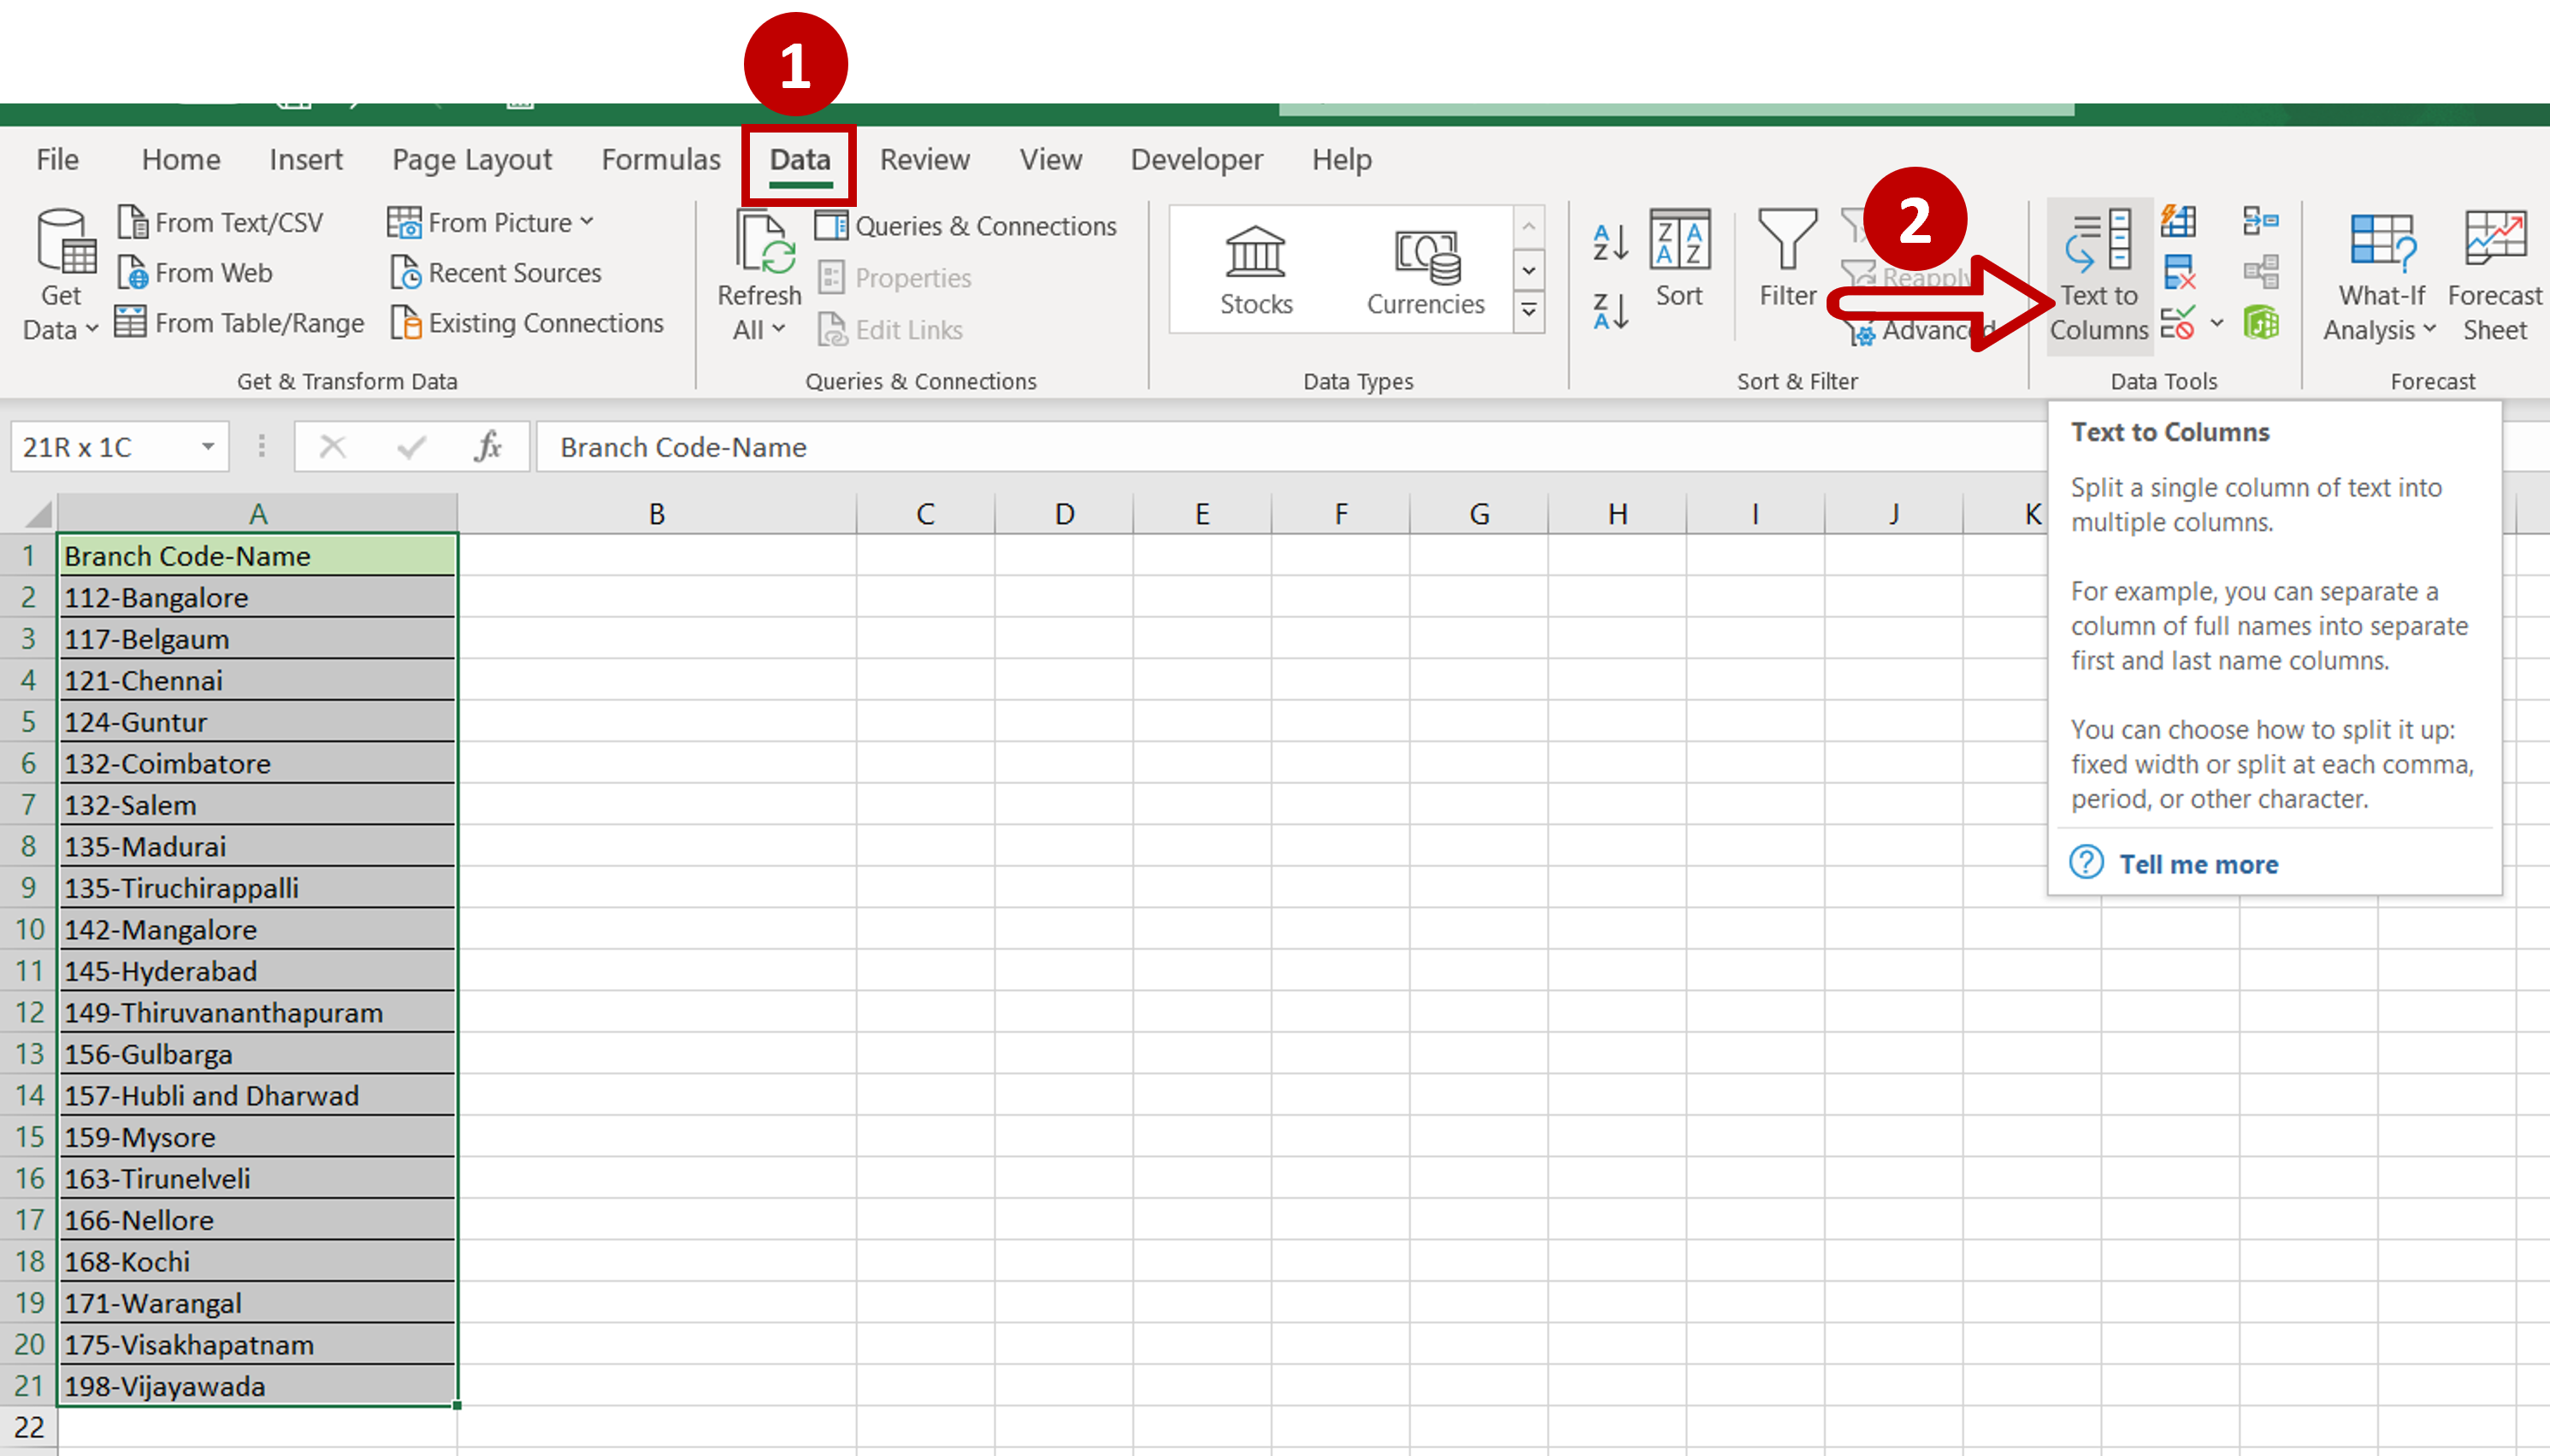
Task: Click the Insert Function fx button
Action: point(488,446)
